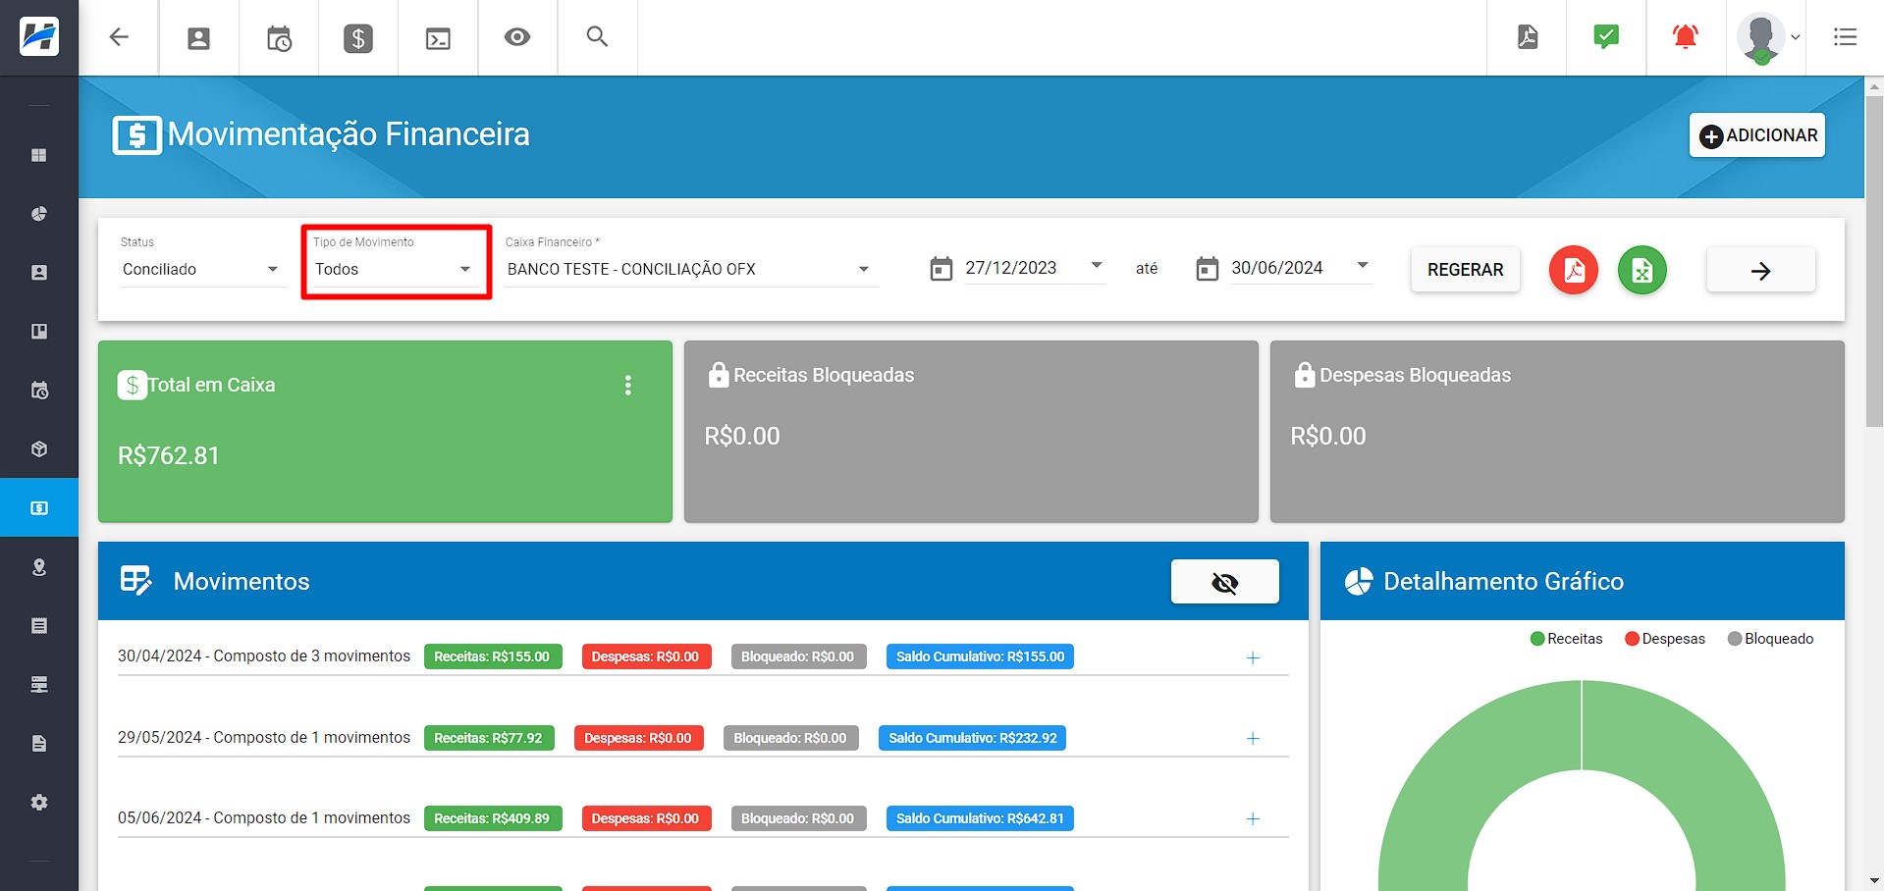The width and height of the screenshot is (1884, 891).
Task: Open end date picker 30/06/2024
Action: click(1301, 268)
